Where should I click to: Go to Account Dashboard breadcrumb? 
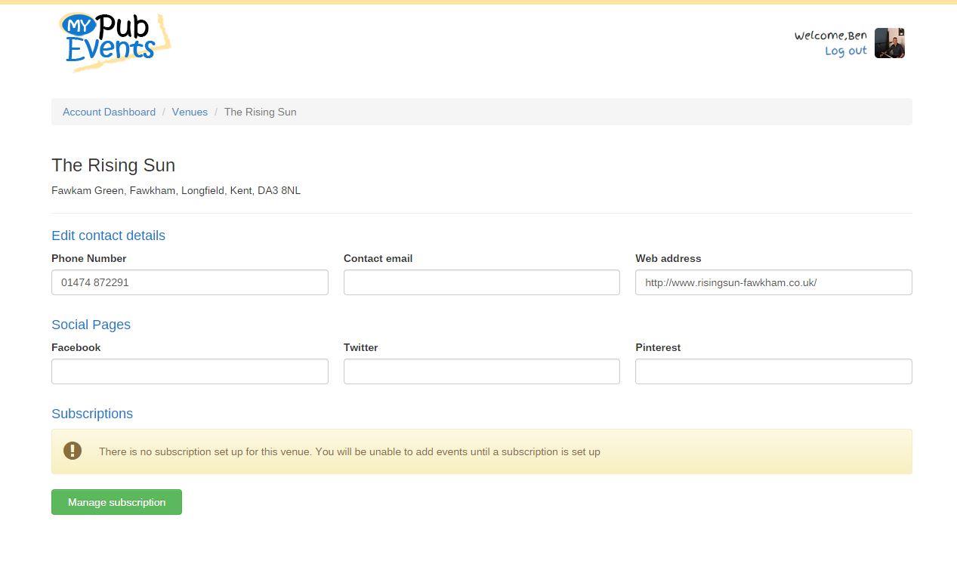(109, 112)
